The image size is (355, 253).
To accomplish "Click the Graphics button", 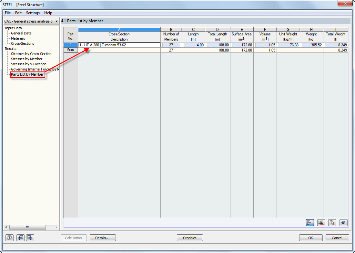I will click(190, 238).
